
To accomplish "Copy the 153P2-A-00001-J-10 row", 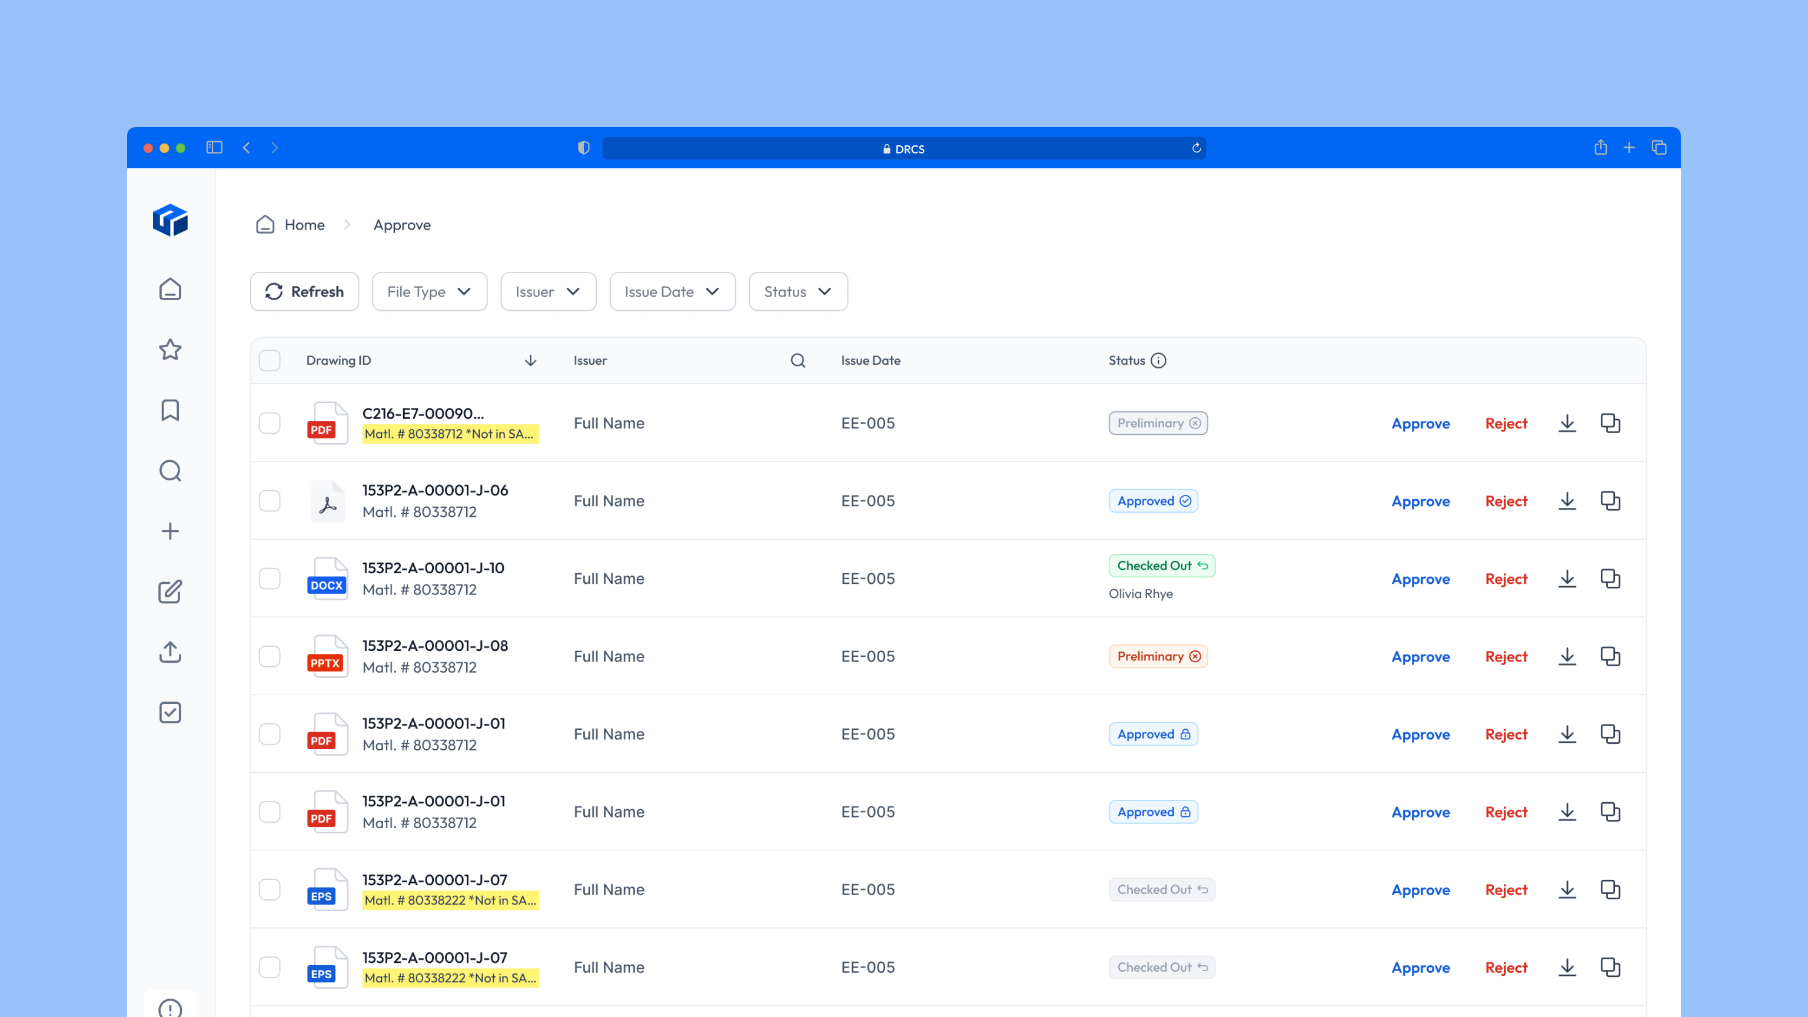I will pos(1610,579).
